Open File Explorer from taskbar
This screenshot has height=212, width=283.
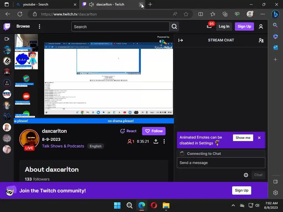click(166, 205)
